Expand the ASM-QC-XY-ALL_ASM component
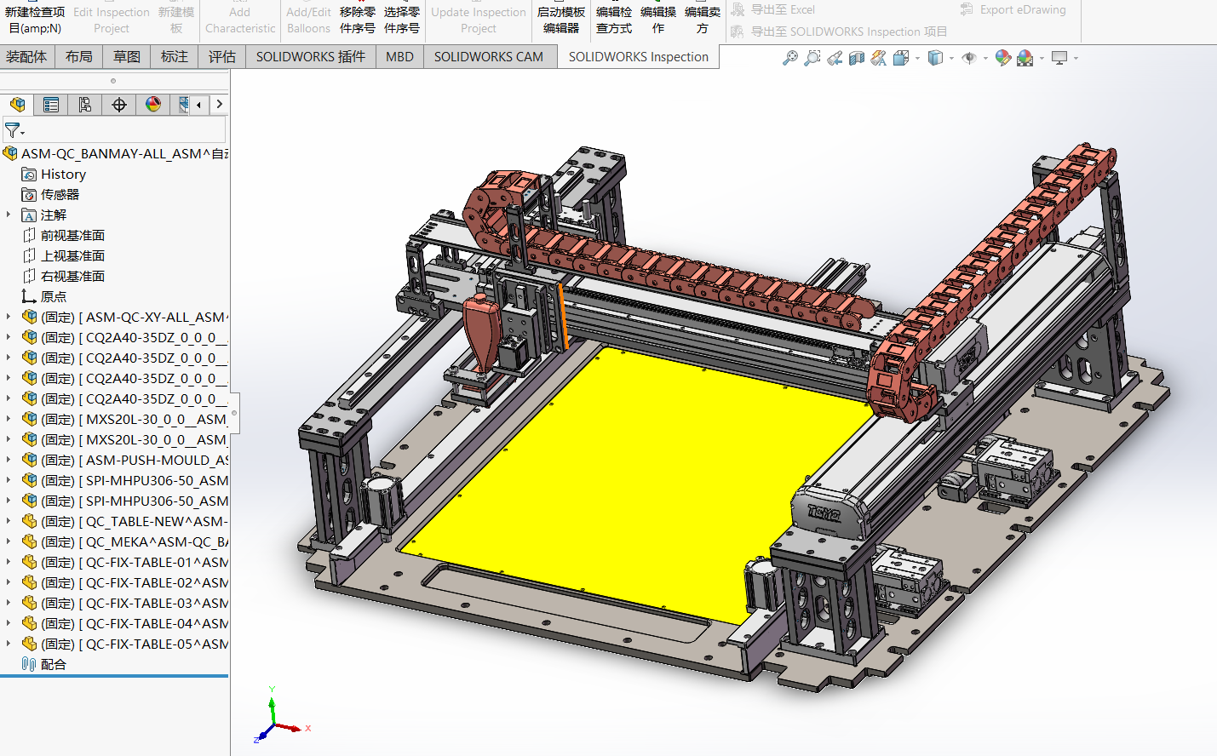Image resolution: width=1217 pixels, height=756 pixels. (x=9, y=317)
